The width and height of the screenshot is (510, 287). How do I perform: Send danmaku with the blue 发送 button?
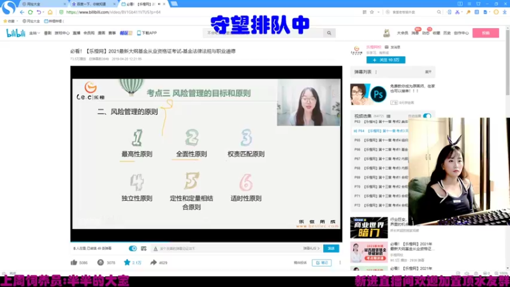[331, 248]
